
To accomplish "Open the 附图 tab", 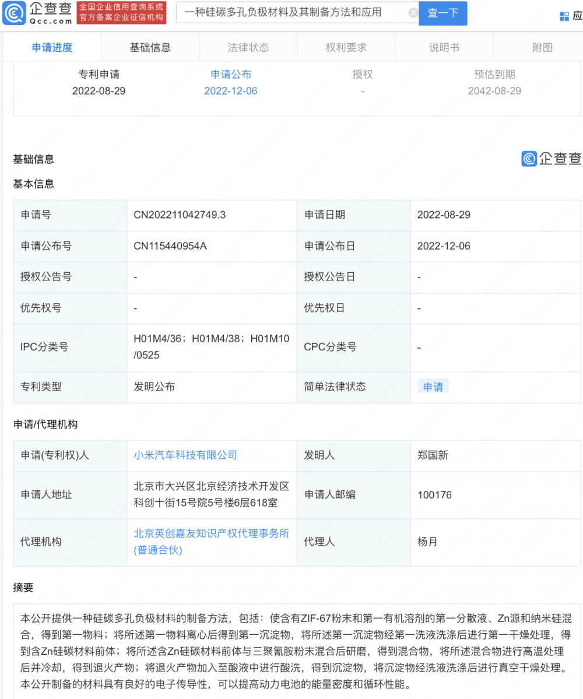I will [542, 48].
